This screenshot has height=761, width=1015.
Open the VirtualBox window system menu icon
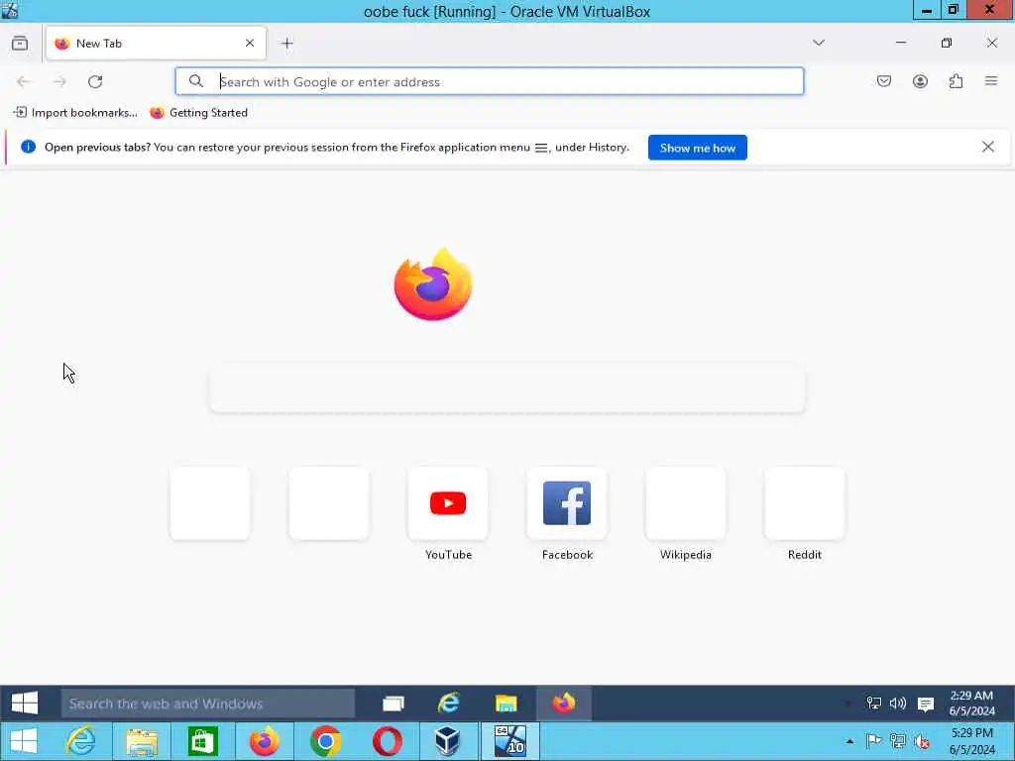[9, 10]
